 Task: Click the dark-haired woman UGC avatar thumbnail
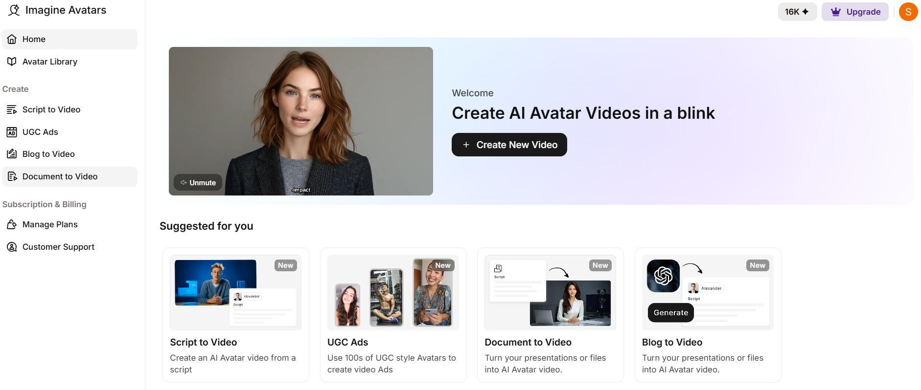347,304
